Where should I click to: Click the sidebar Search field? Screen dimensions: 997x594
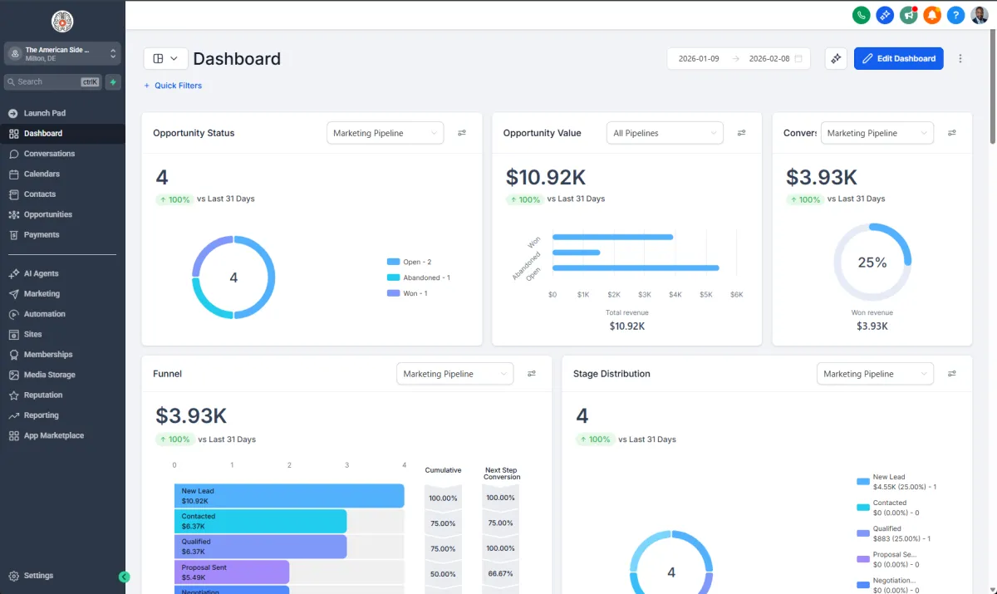53,81
